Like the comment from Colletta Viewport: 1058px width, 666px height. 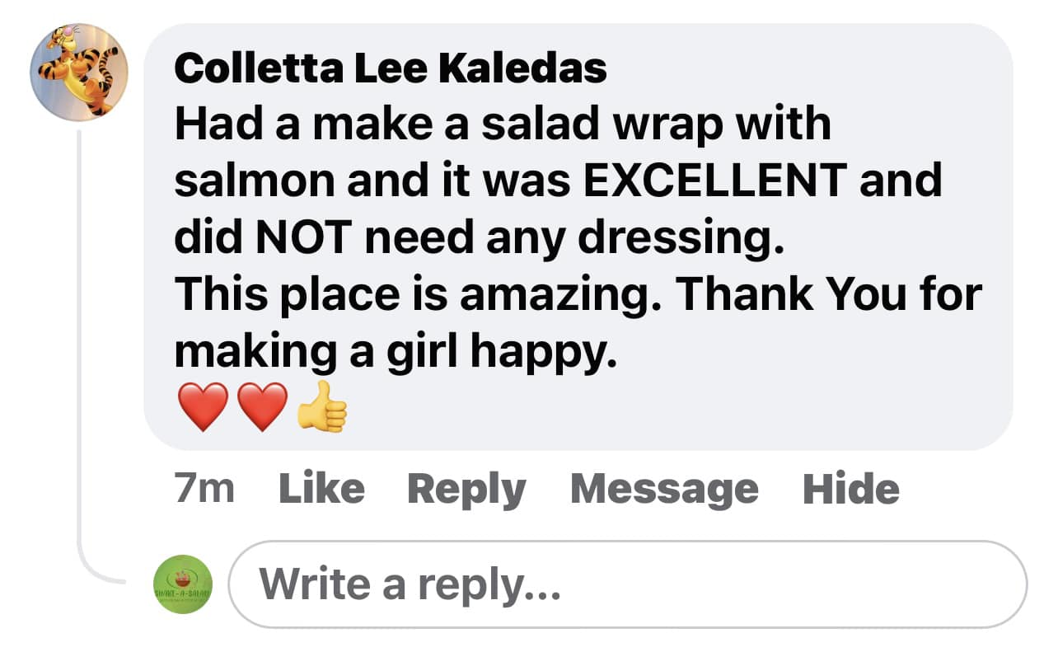[321, 489]
